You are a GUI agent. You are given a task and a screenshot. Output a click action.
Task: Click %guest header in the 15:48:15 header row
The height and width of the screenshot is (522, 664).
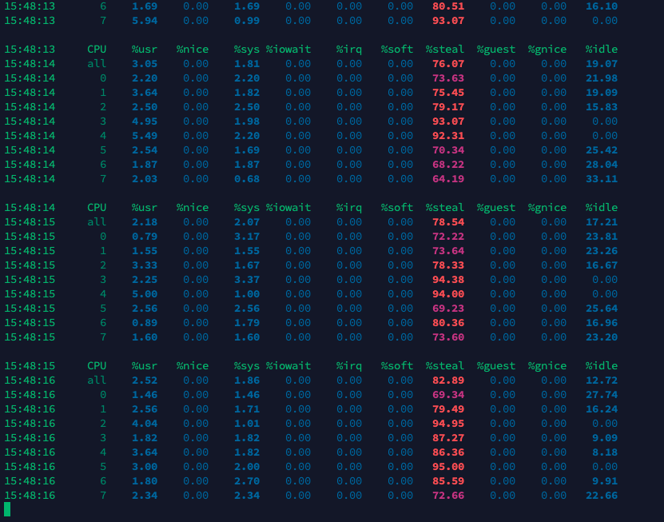[496, 366]
